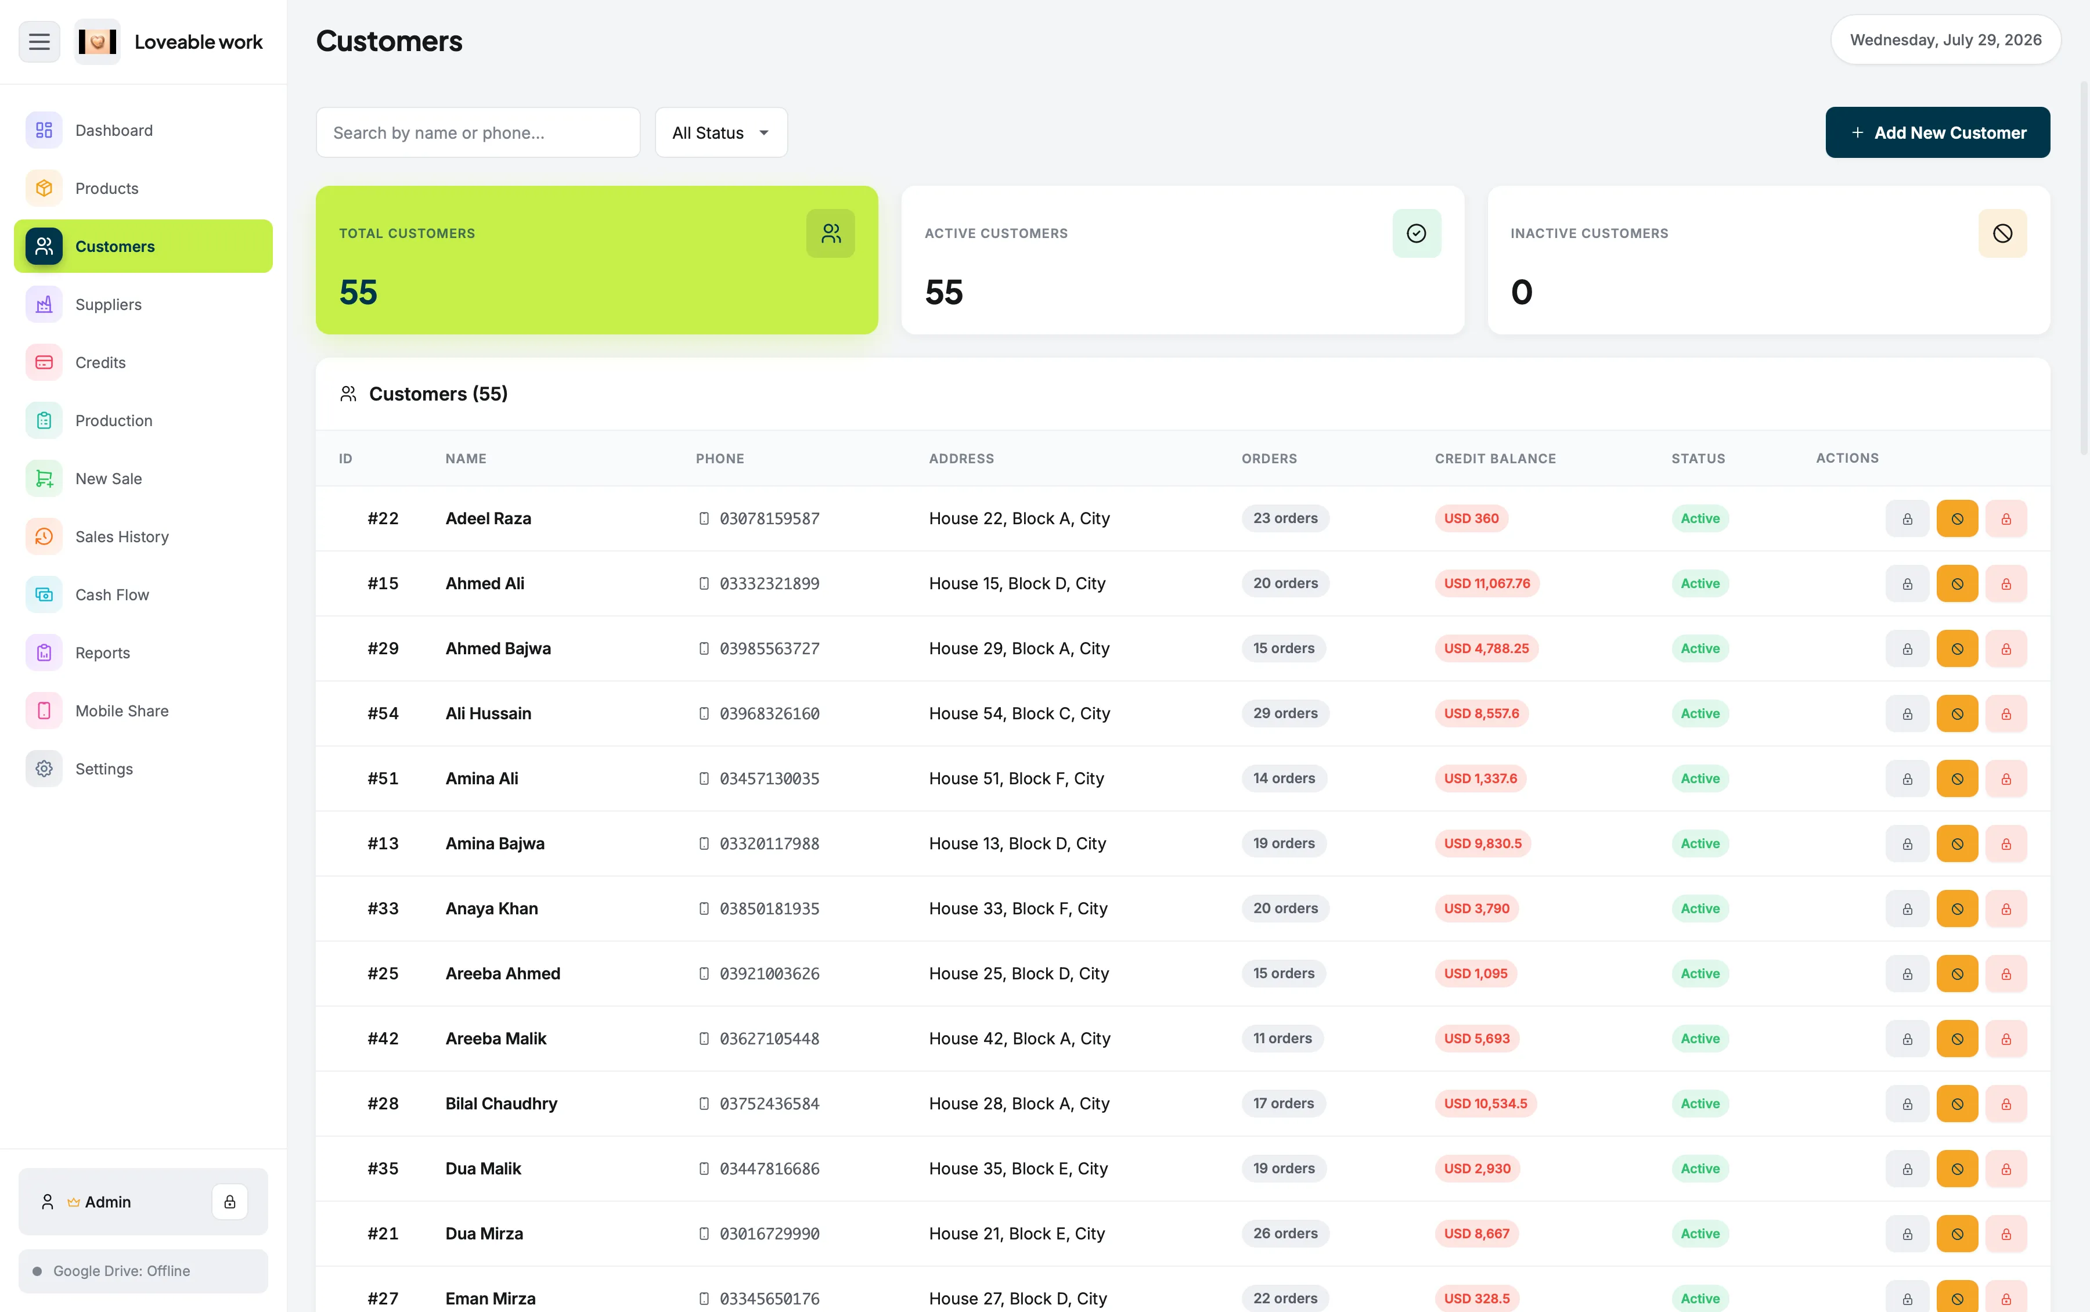
Task: Click the orange ban icon for Dua Malik
Action: coord(1957,1170)
